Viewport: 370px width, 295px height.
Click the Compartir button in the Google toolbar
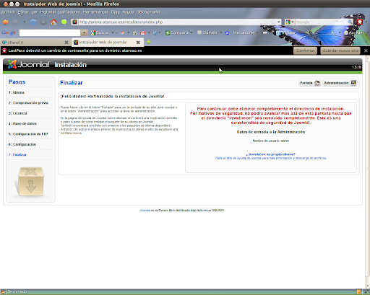178,32
